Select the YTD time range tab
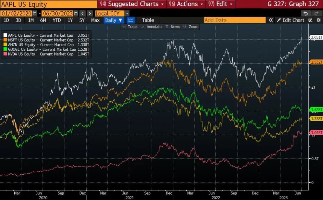323x200 pixels. coord(57,20)
